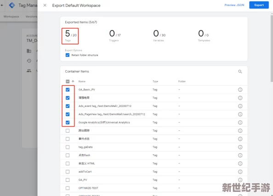The image size is (273, 196).
Task: Open the Workspace tab
Action: pos(11,17)
